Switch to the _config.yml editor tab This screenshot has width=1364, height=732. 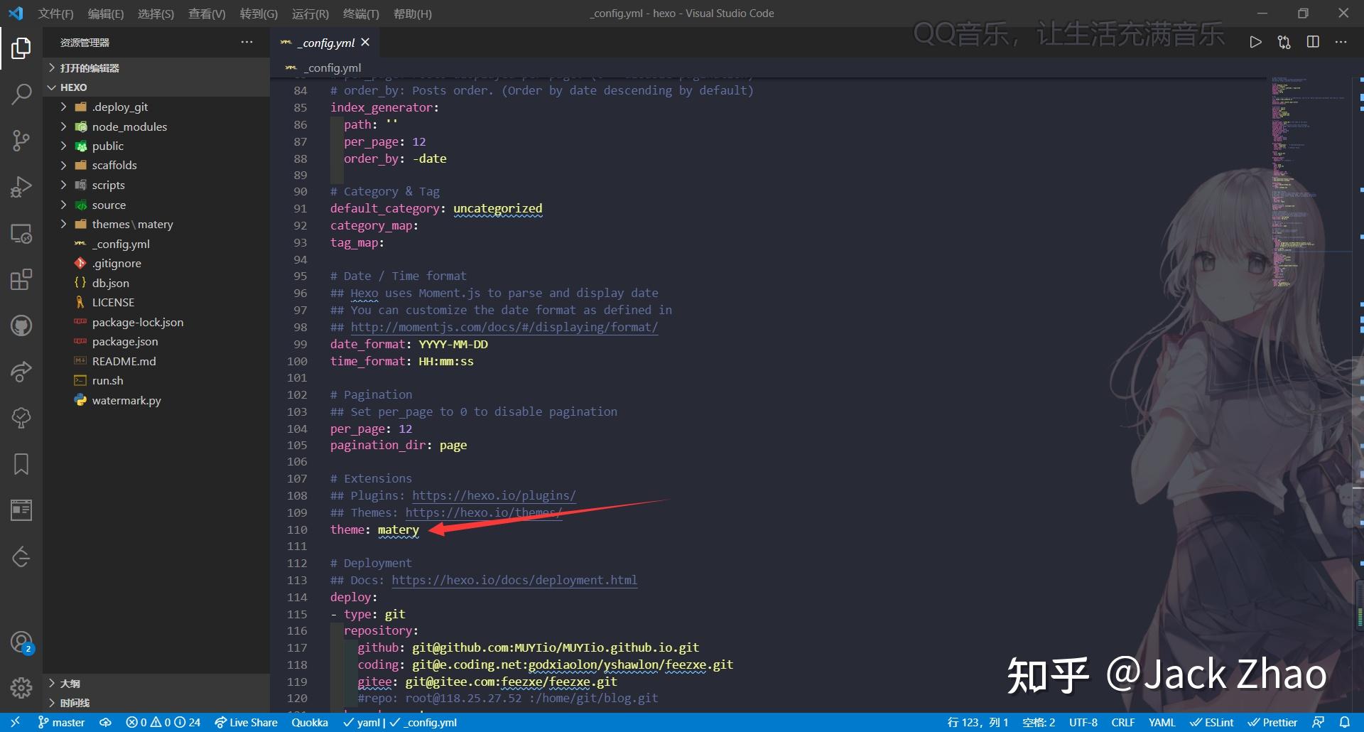point(325,42)
